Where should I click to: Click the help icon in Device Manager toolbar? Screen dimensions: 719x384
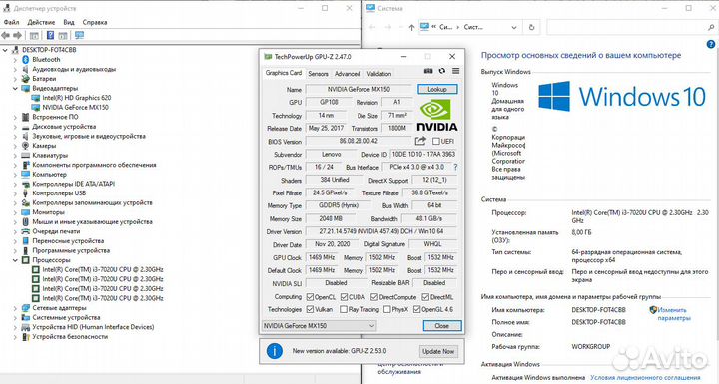click(51, 35)
